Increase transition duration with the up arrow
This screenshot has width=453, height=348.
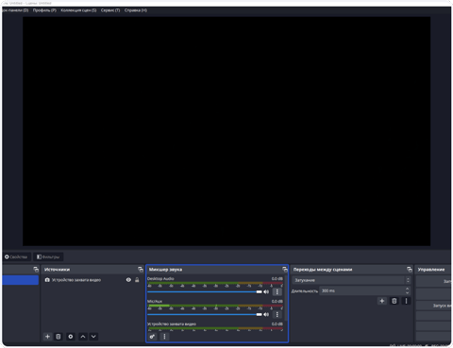click(x=407, y=289)
